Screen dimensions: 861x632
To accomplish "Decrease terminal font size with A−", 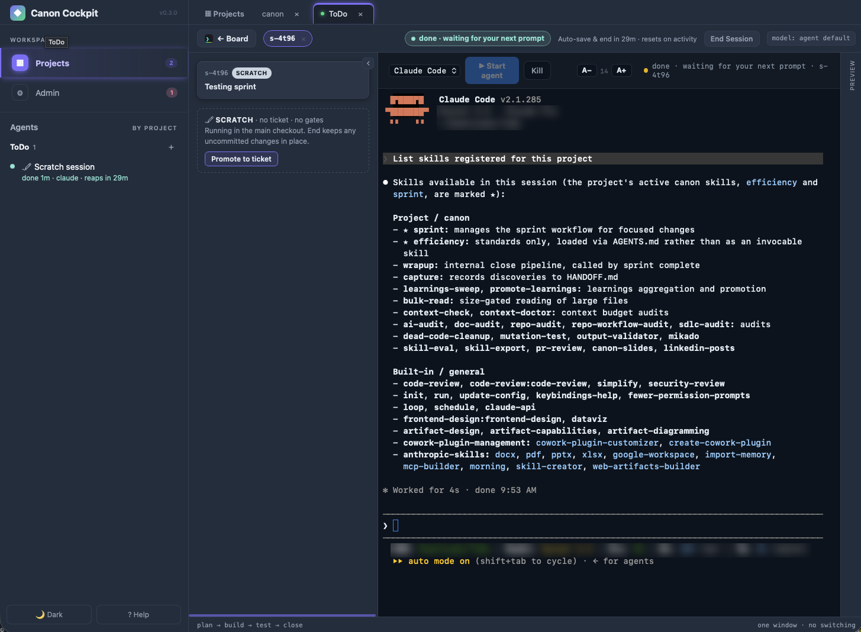I will point(586,70).
